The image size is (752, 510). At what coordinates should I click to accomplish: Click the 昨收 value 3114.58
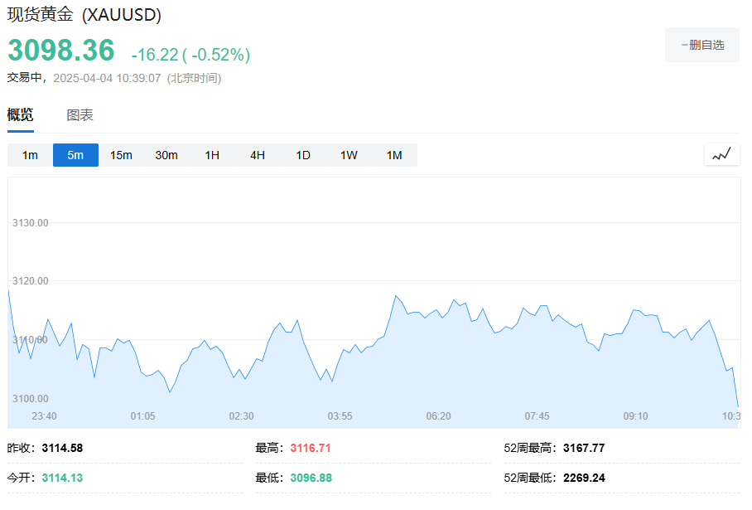[62, 448]
